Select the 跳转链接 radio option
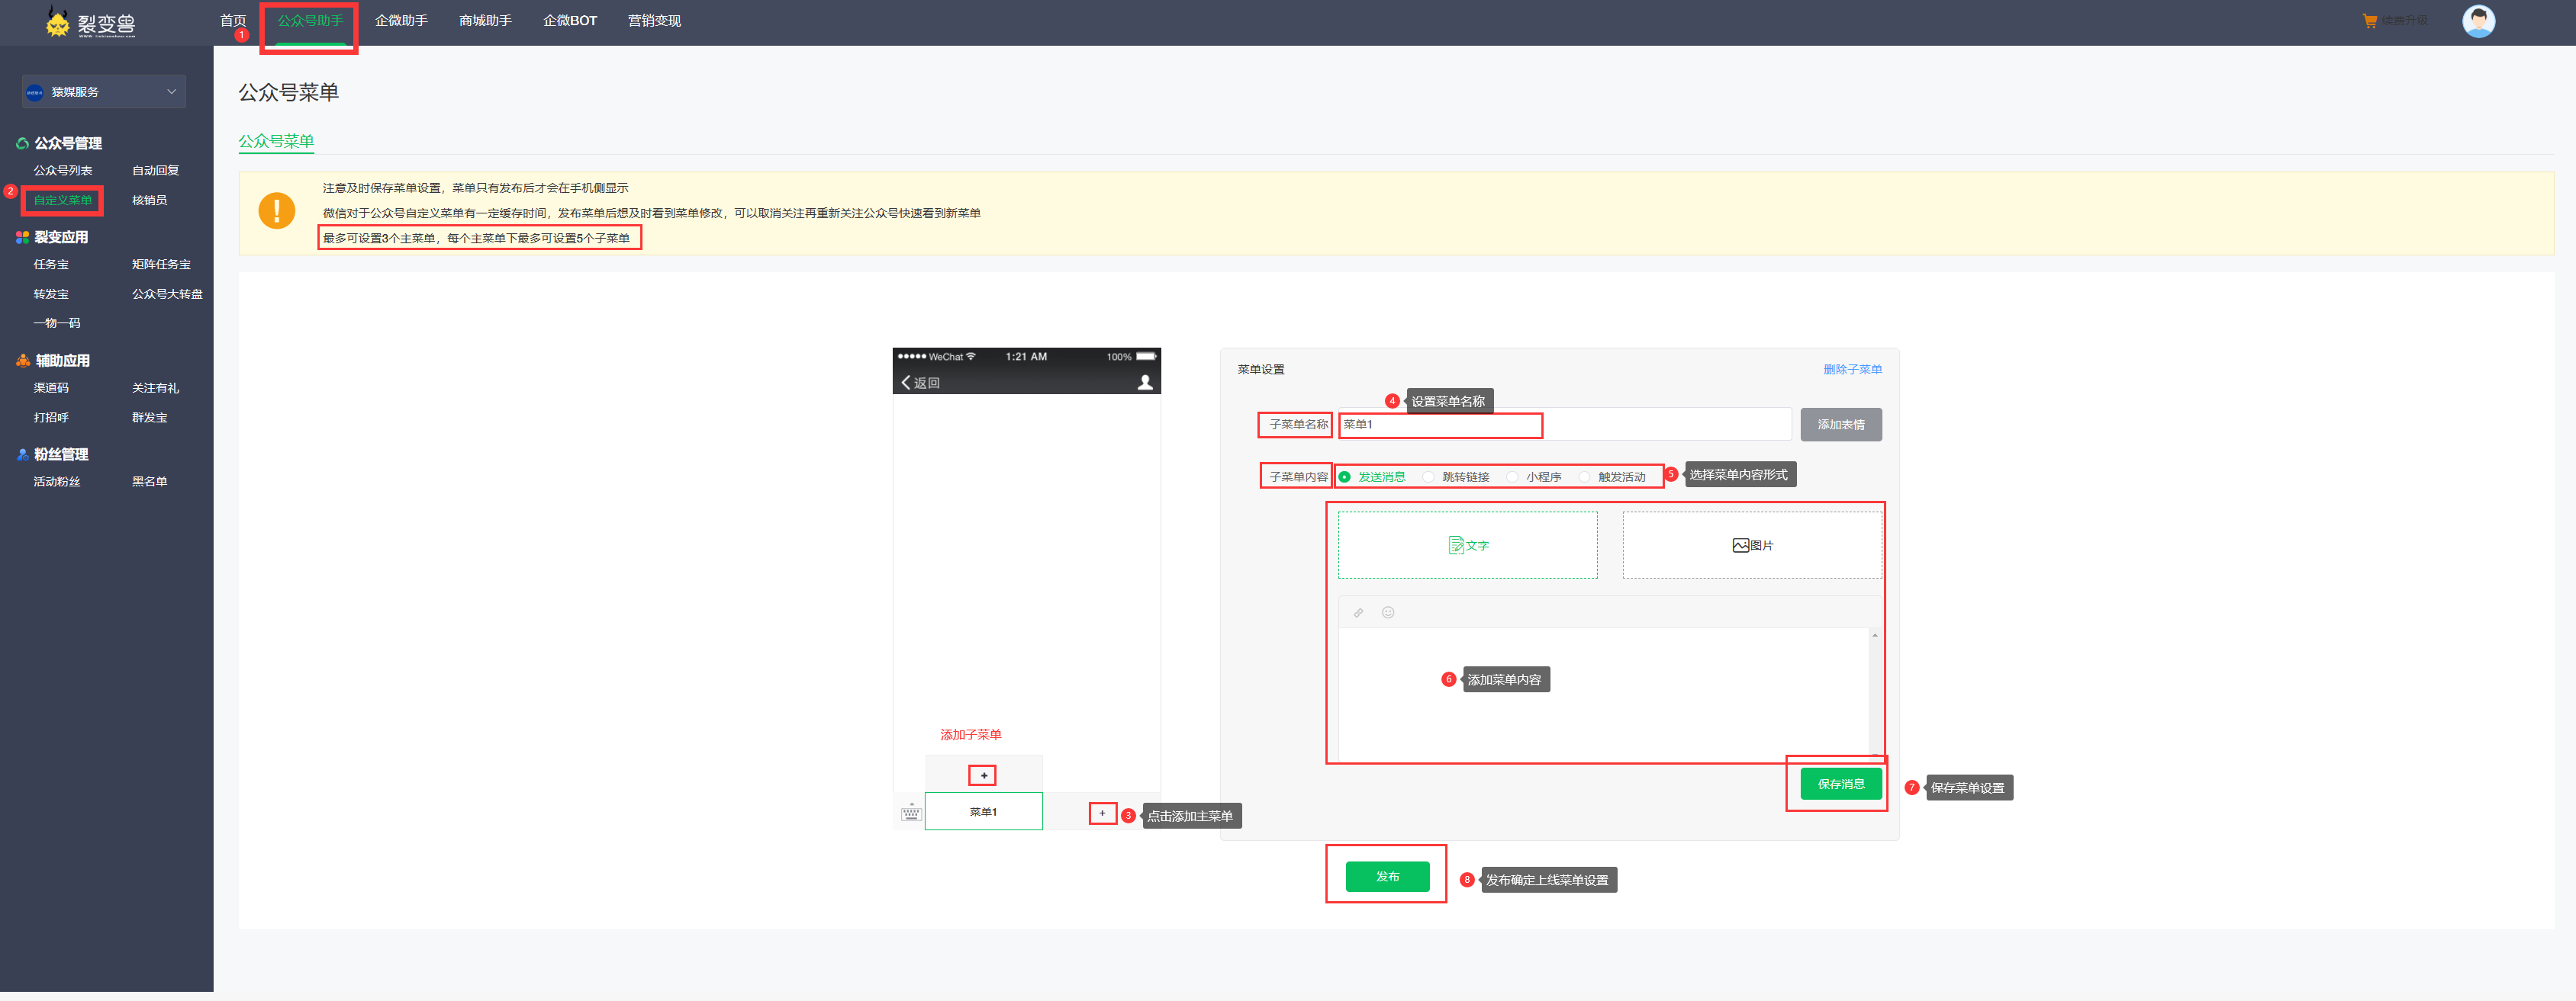 point(1429,477)
